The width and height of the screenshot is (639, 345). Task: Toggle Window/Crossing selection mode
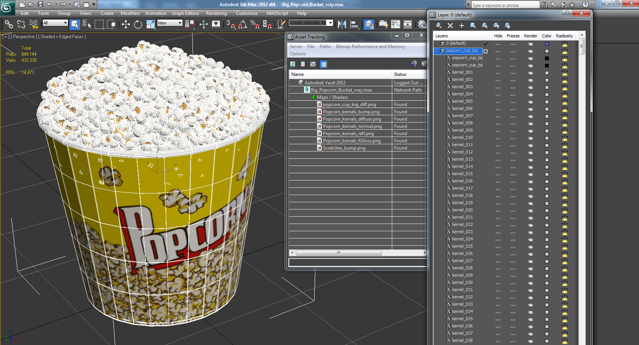(x=111, y=24)
